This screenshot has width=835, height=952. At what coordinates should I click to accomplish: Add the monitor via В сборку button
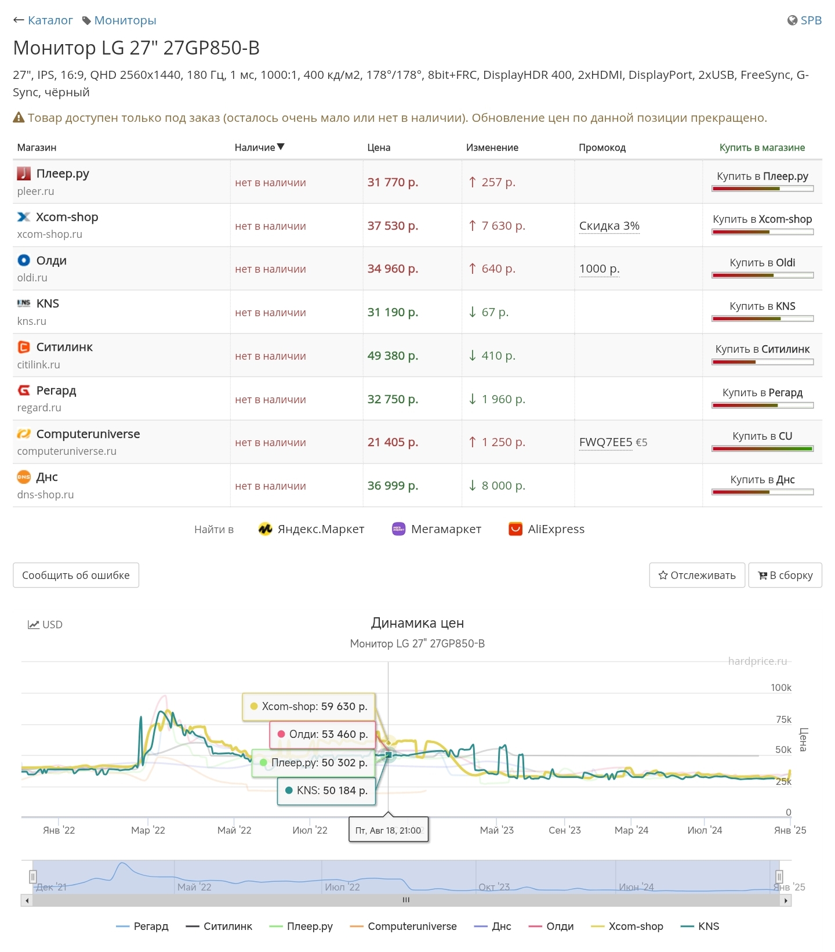point(785,575)
